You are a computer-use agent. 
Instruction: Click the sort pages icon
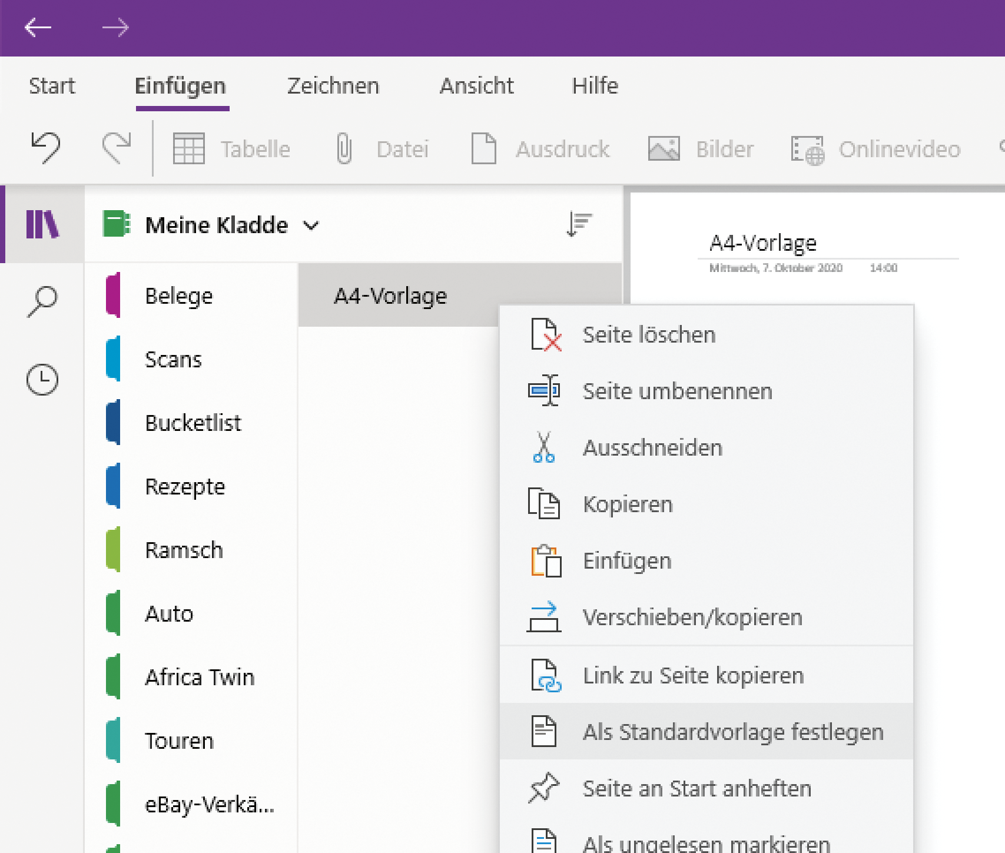click(x=579, y=224)
